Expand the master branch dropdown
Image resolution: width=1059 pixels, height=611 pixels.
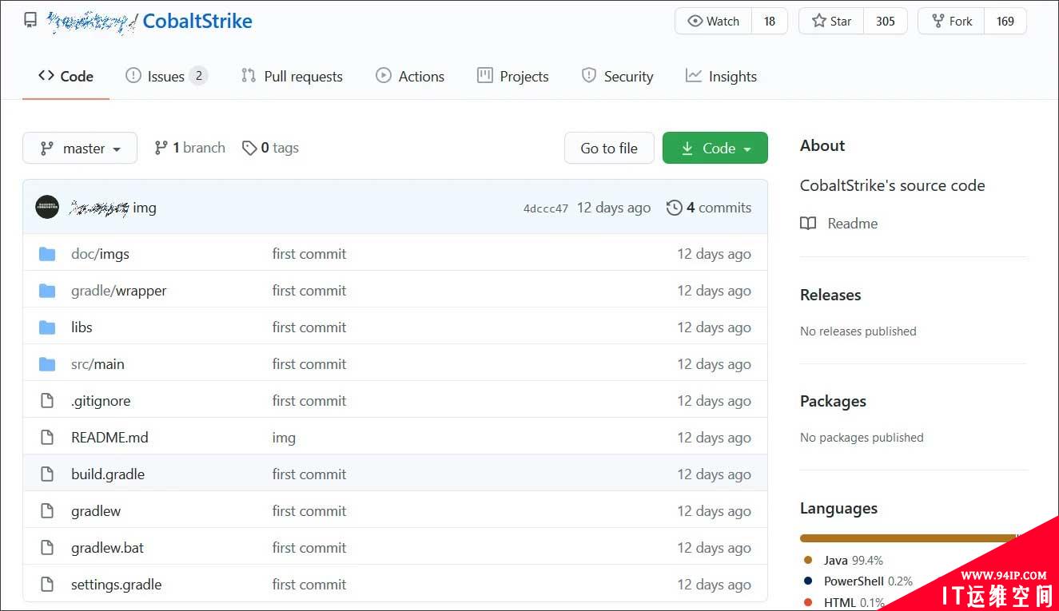pos(80,148)
